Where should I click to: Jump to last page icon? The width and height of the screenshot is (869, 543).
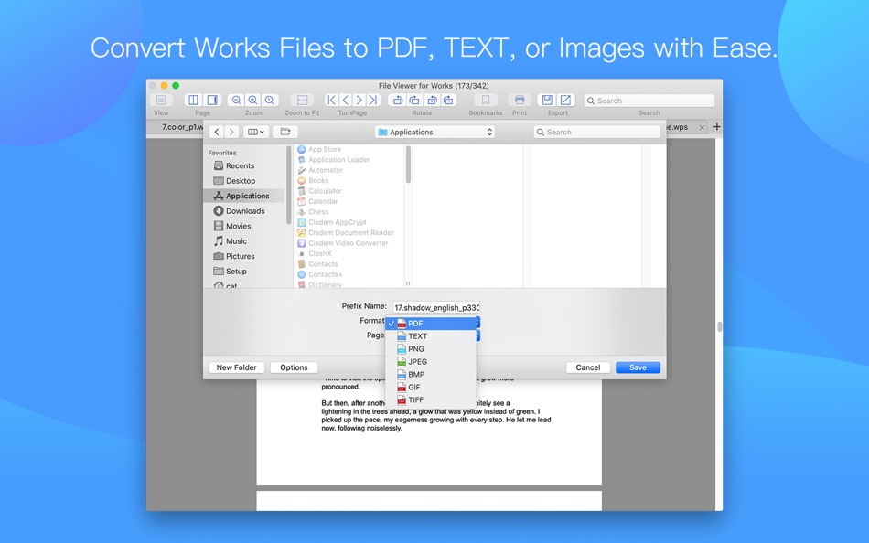pos(373,101)
